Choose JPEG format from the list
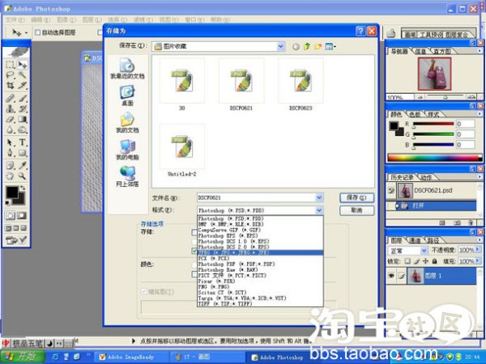This screenshot has width=486, height=364. [x=260, y=253]
